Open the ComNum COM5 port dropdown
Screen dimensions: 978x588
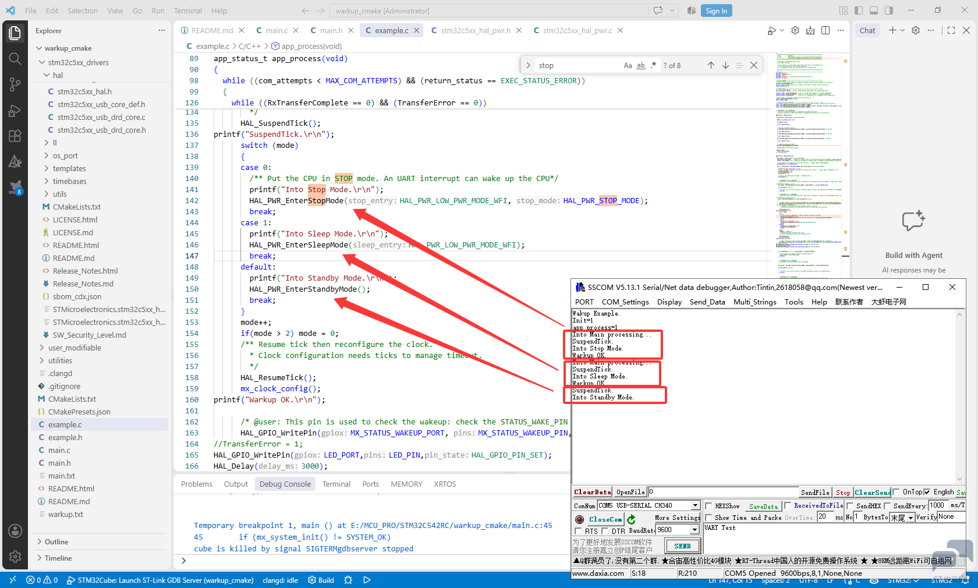pyautogui.click(x=695, y=505)
